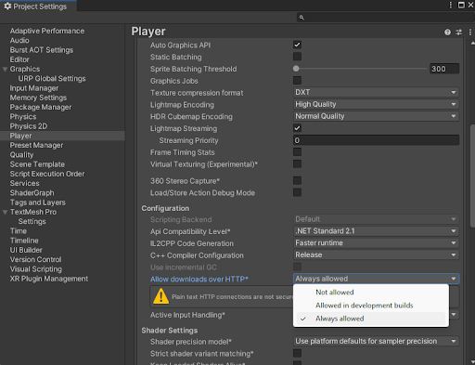Image resolution: width=475 pixels, height=365 pixels.
Task: Open the Texture compression format dropdown
Action: pos(376,92)
